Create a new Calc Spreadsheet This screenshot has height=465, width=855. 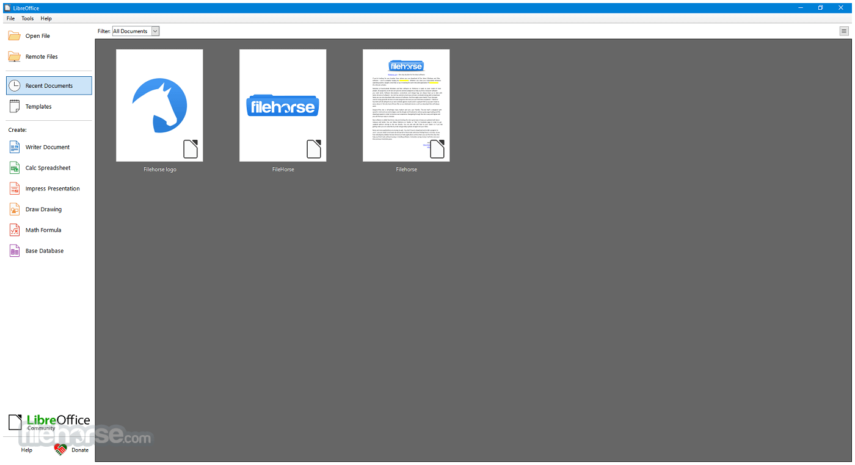tap(49, 168)
